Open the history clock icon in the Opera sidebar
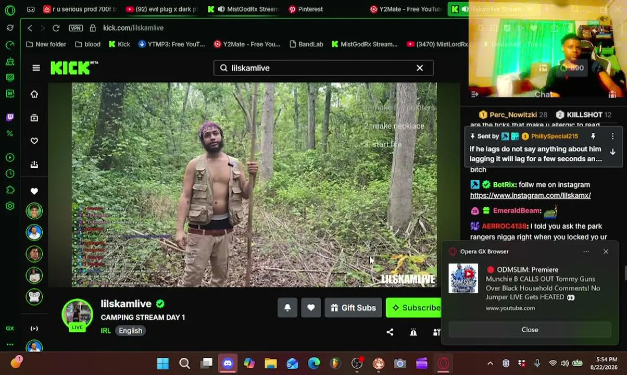The width and height of the screenshot is (627, 375). pos(10,173)
